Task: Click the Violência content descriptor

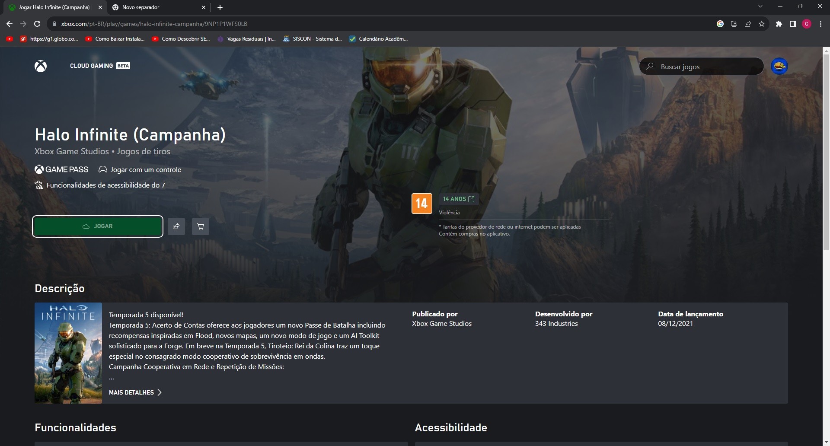Action: (449, 213)
